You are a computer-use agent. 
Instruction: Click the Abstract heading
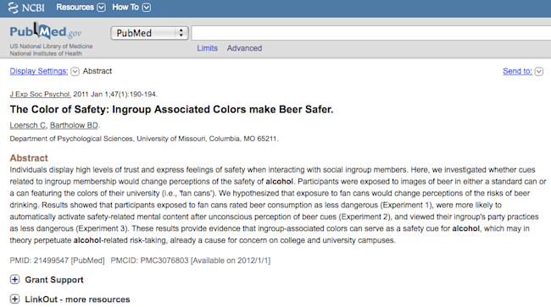point(29,157)
